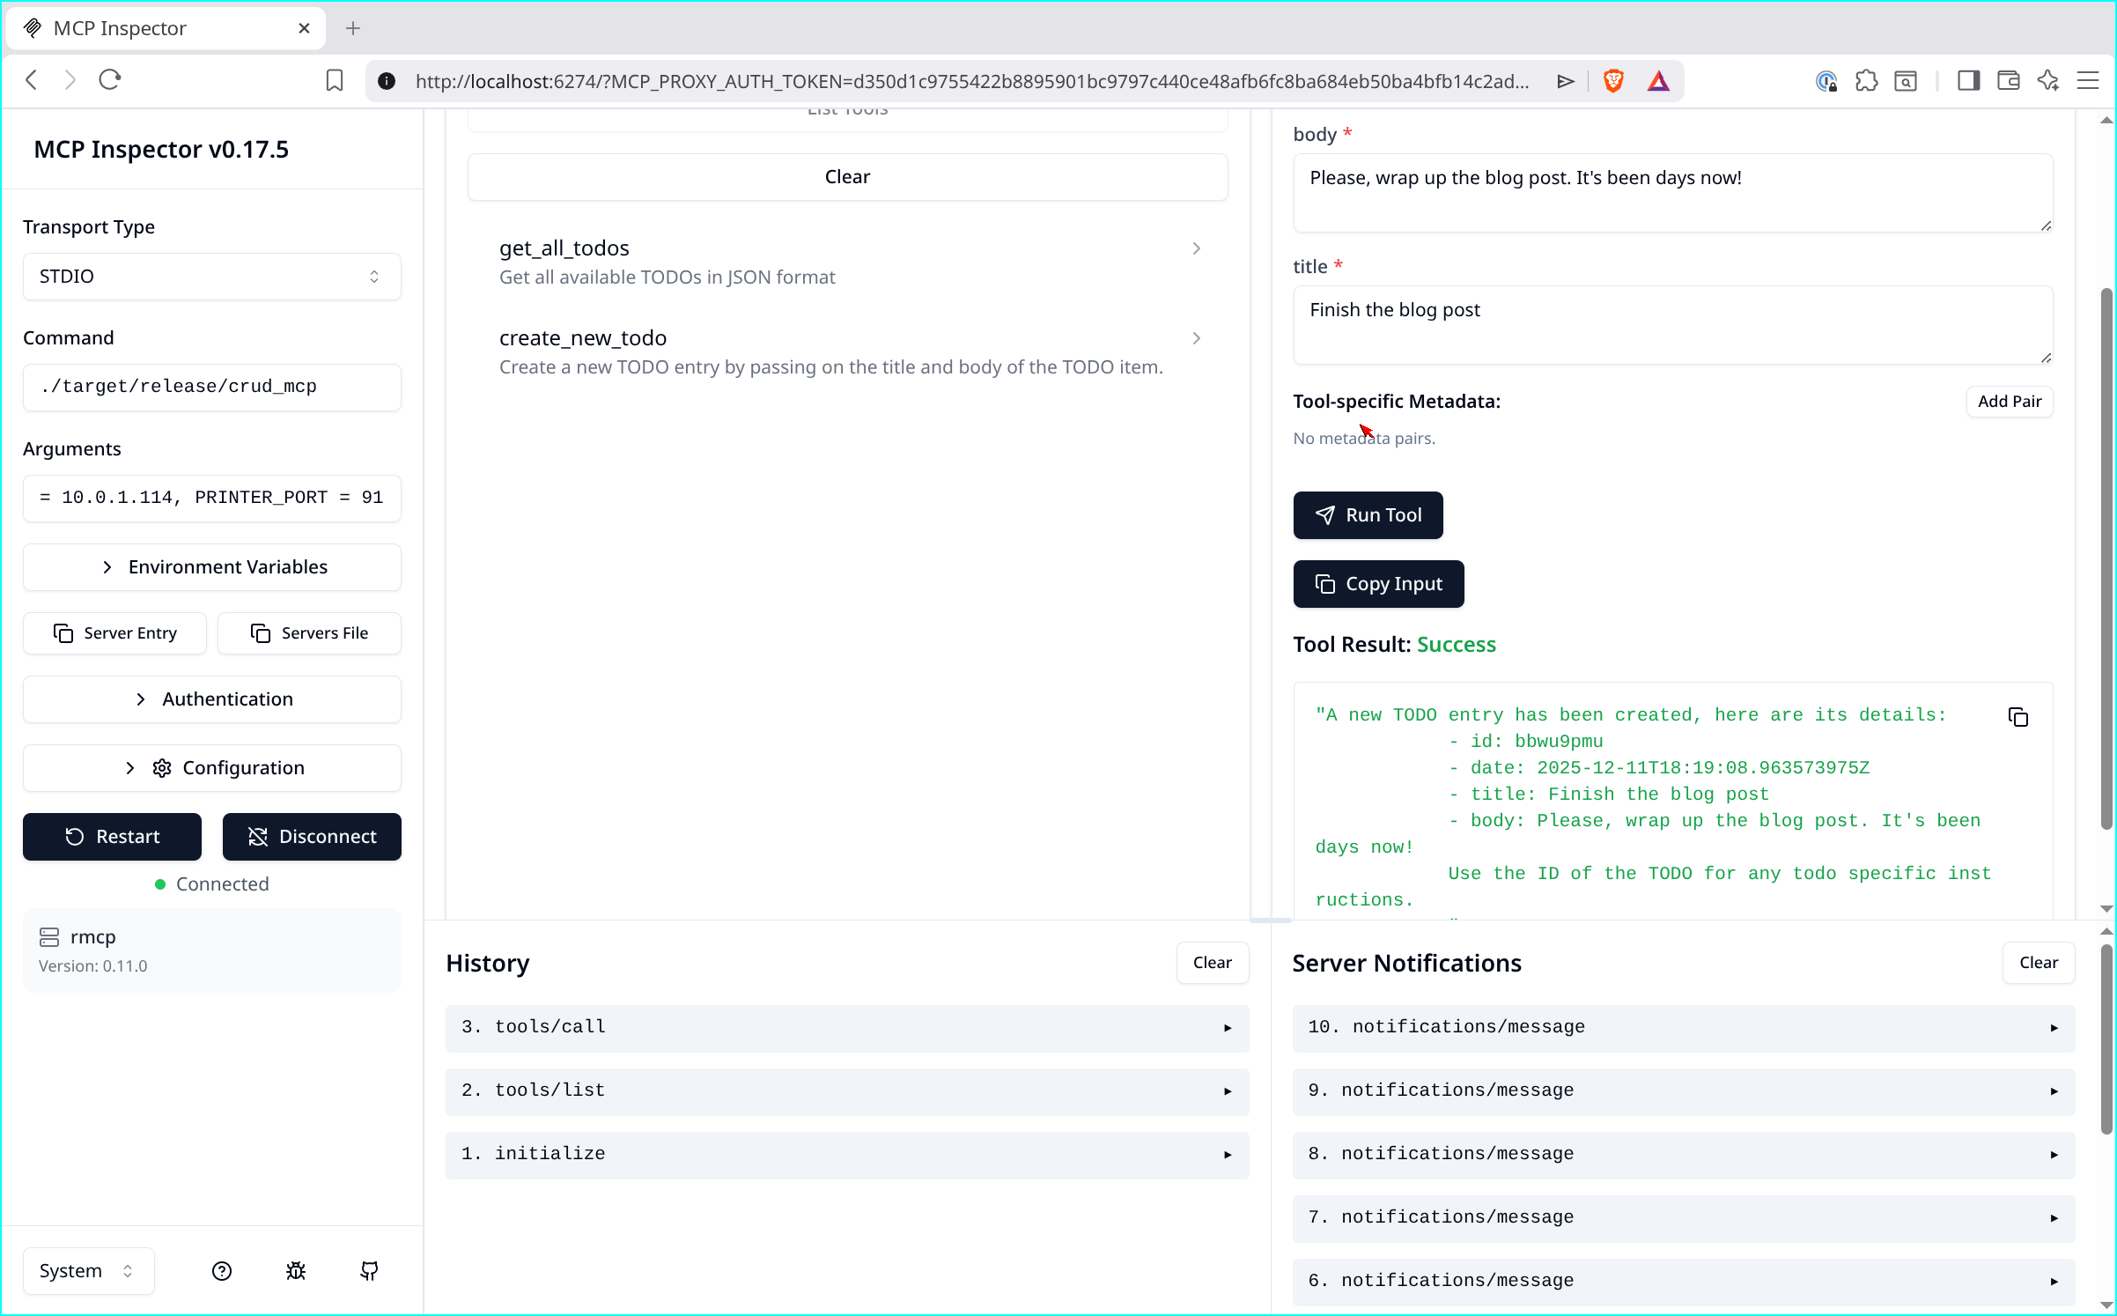Viewport: 2117px width, 1316px height.
Task: Click the bug report icon at the bottom
Action: click(x=296, y=1271)
